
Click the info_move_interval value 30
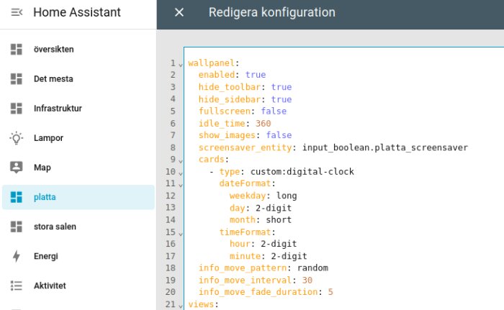pyautogui.click(x=307, y=280)
